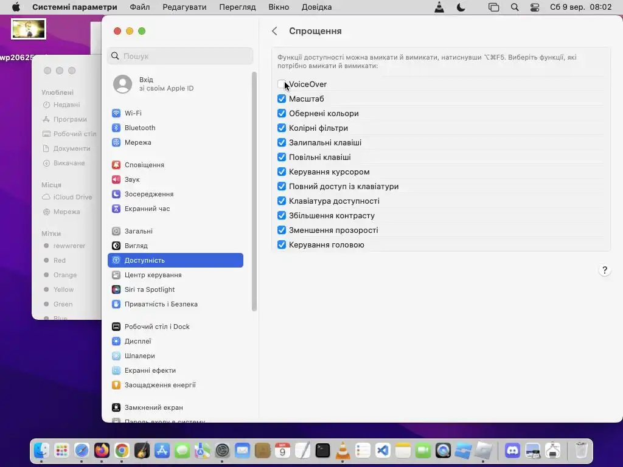This screenshot has height=467, width=623.
Task: Uncheck Колірні фільтри checkbox
Action: [x=281, y=128]
